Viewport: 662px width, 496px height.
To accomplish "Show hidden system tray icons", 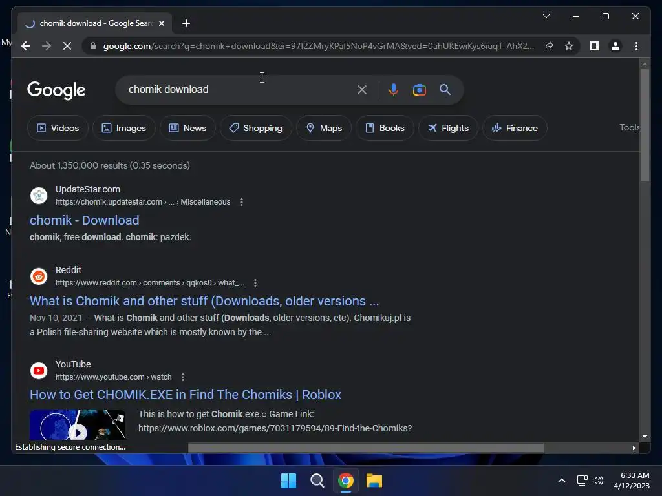I will [x=562, y=480].
